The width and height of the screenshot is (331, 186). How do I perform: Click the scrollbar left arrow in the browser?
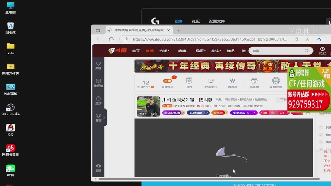(x=96, y=179)
